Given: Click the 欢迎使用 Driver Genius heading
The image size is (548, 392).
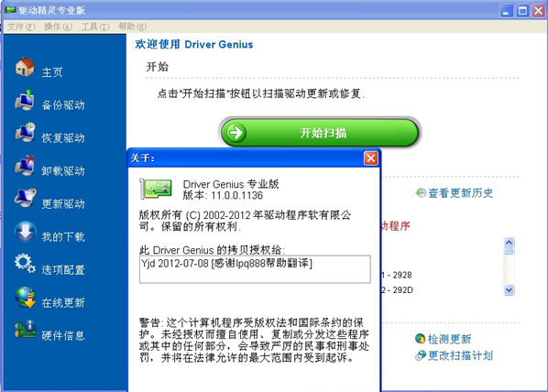Looking at the screenshot, I should click(194, 44).
